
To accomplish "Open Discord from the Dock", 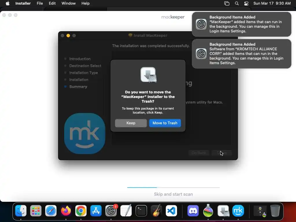I will pos(193,211).
